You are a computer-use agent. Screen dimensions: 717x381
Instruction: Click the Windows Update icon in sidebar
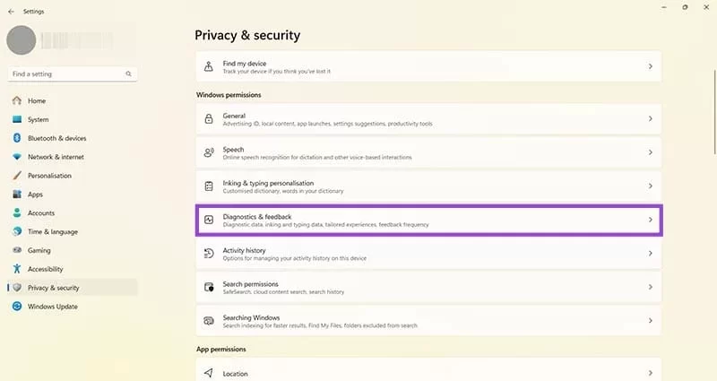click(x=17, y=307)
